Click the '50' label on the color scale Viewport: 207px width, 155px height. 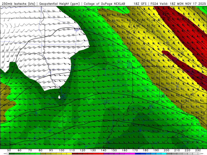click(9, 150)
